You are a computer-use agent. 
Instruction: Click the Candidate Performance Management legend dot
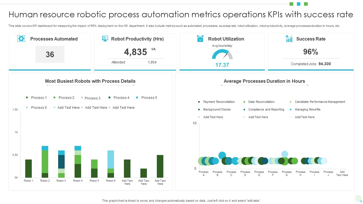291,102
